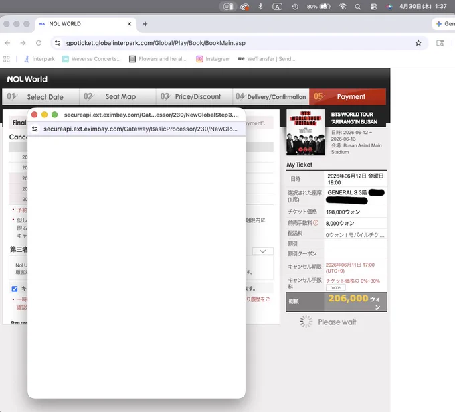Open a new tab with the plus button
Image resolution: width=455 pixels, height=412 pixels.
point(145,24)
